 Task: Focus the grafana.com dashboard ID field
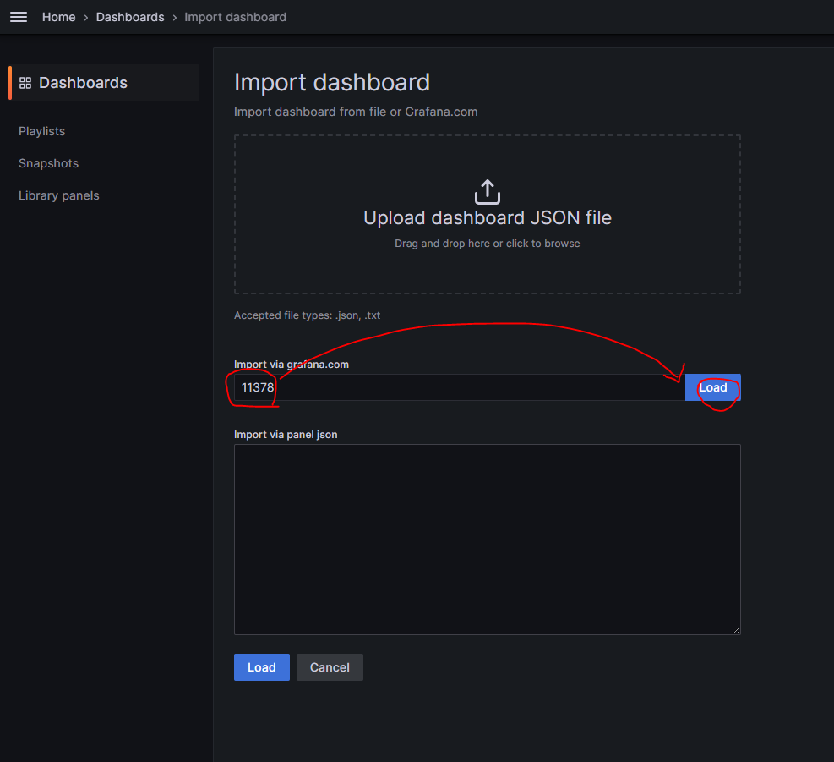(460, 387)
